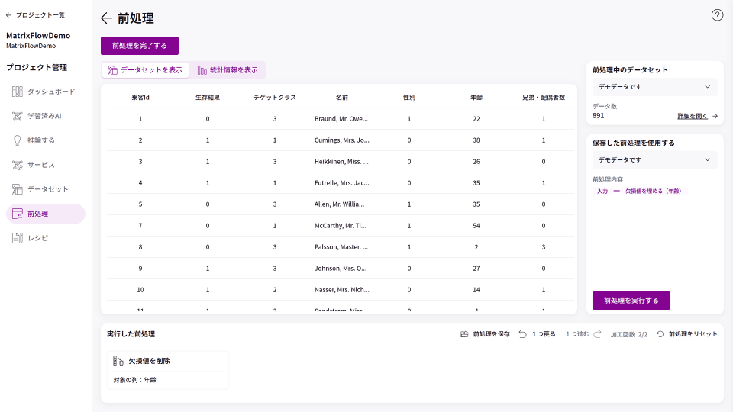Click 前処理を完了する button
This screenshot has width=733, height=412.
[x=139, y=46]
